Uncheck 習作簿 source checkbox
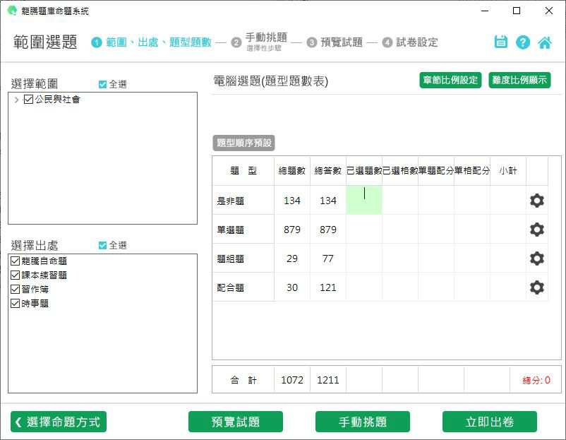Viewport: 566px width, 440px height. pos(15,290)
